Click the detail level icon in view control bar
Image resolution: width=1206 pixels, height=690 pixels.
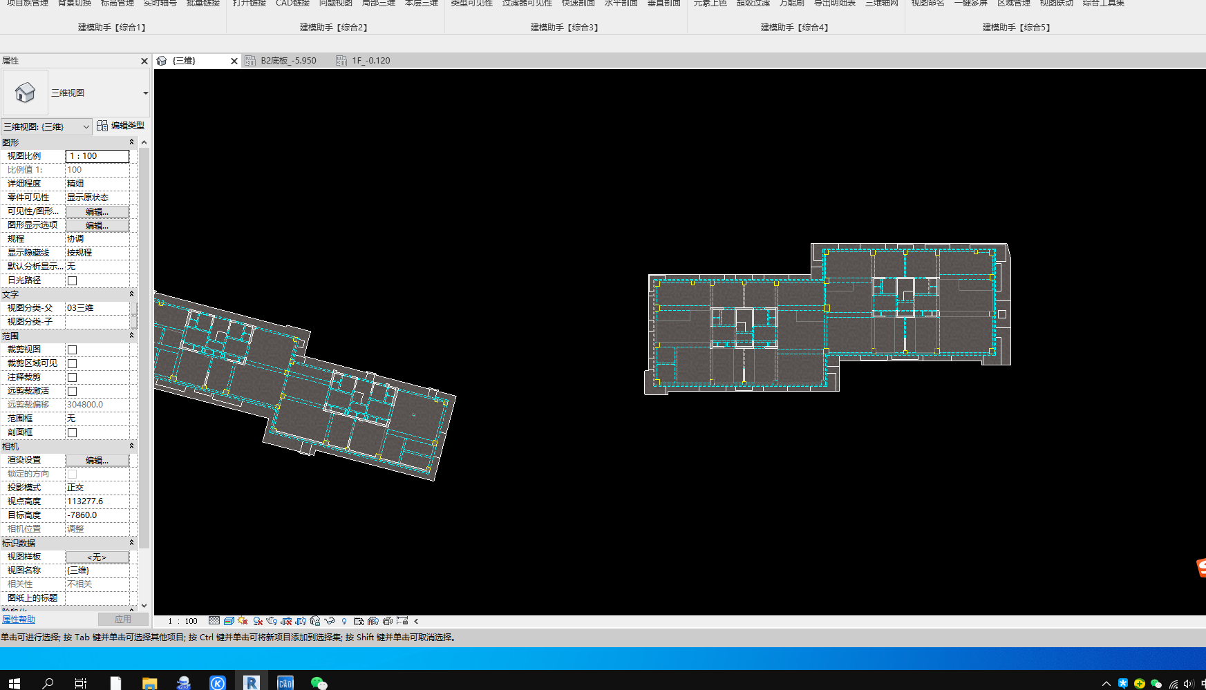tap(214, 621)
